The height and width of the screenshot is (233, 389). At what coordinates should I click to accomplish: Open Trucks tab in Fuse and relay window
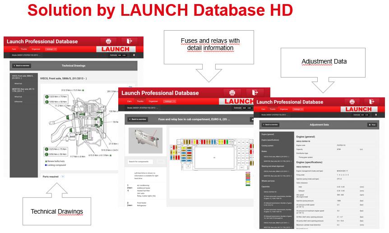click(x=140, y=101)
